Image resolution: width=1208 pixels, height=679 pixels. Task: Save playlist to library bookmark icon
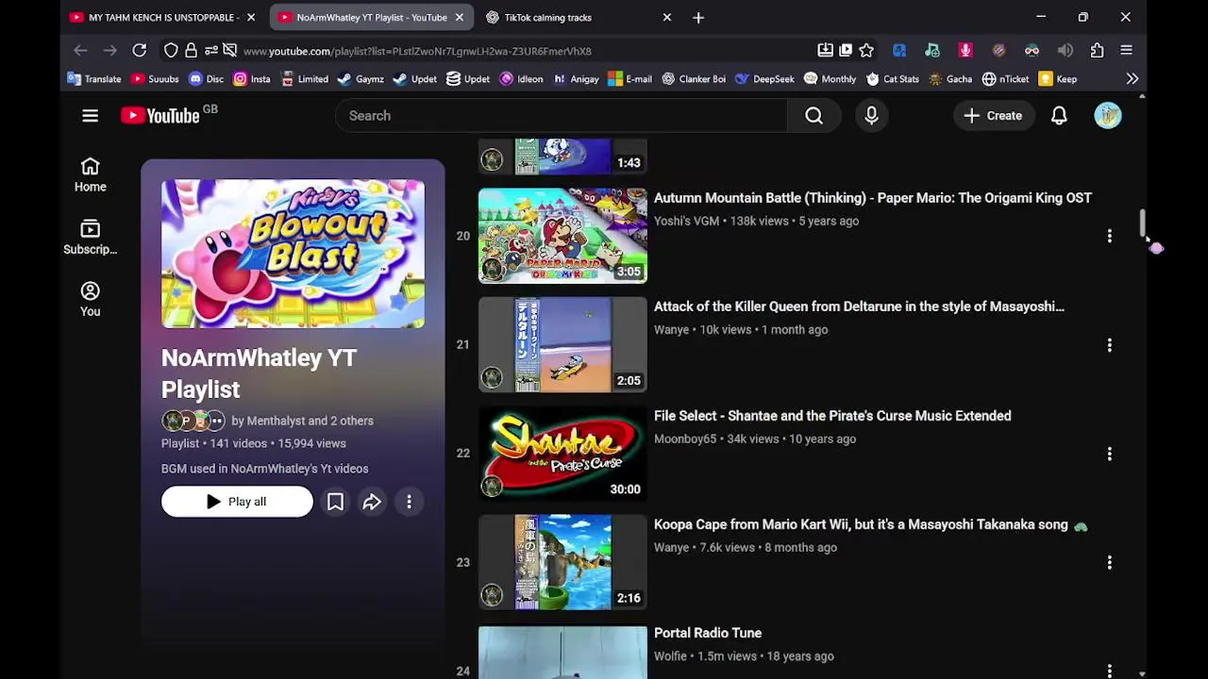coord(335,502)
